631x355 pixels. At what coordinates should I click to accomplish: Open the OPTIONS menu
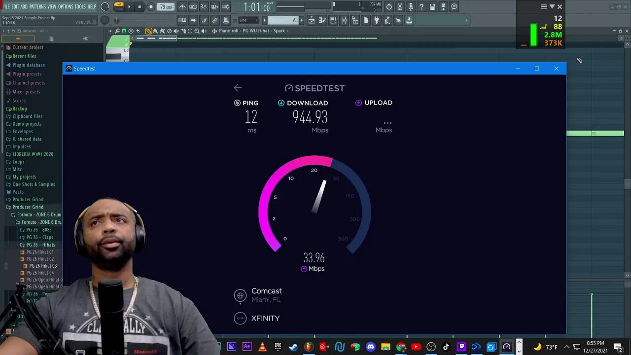(66, 7)
